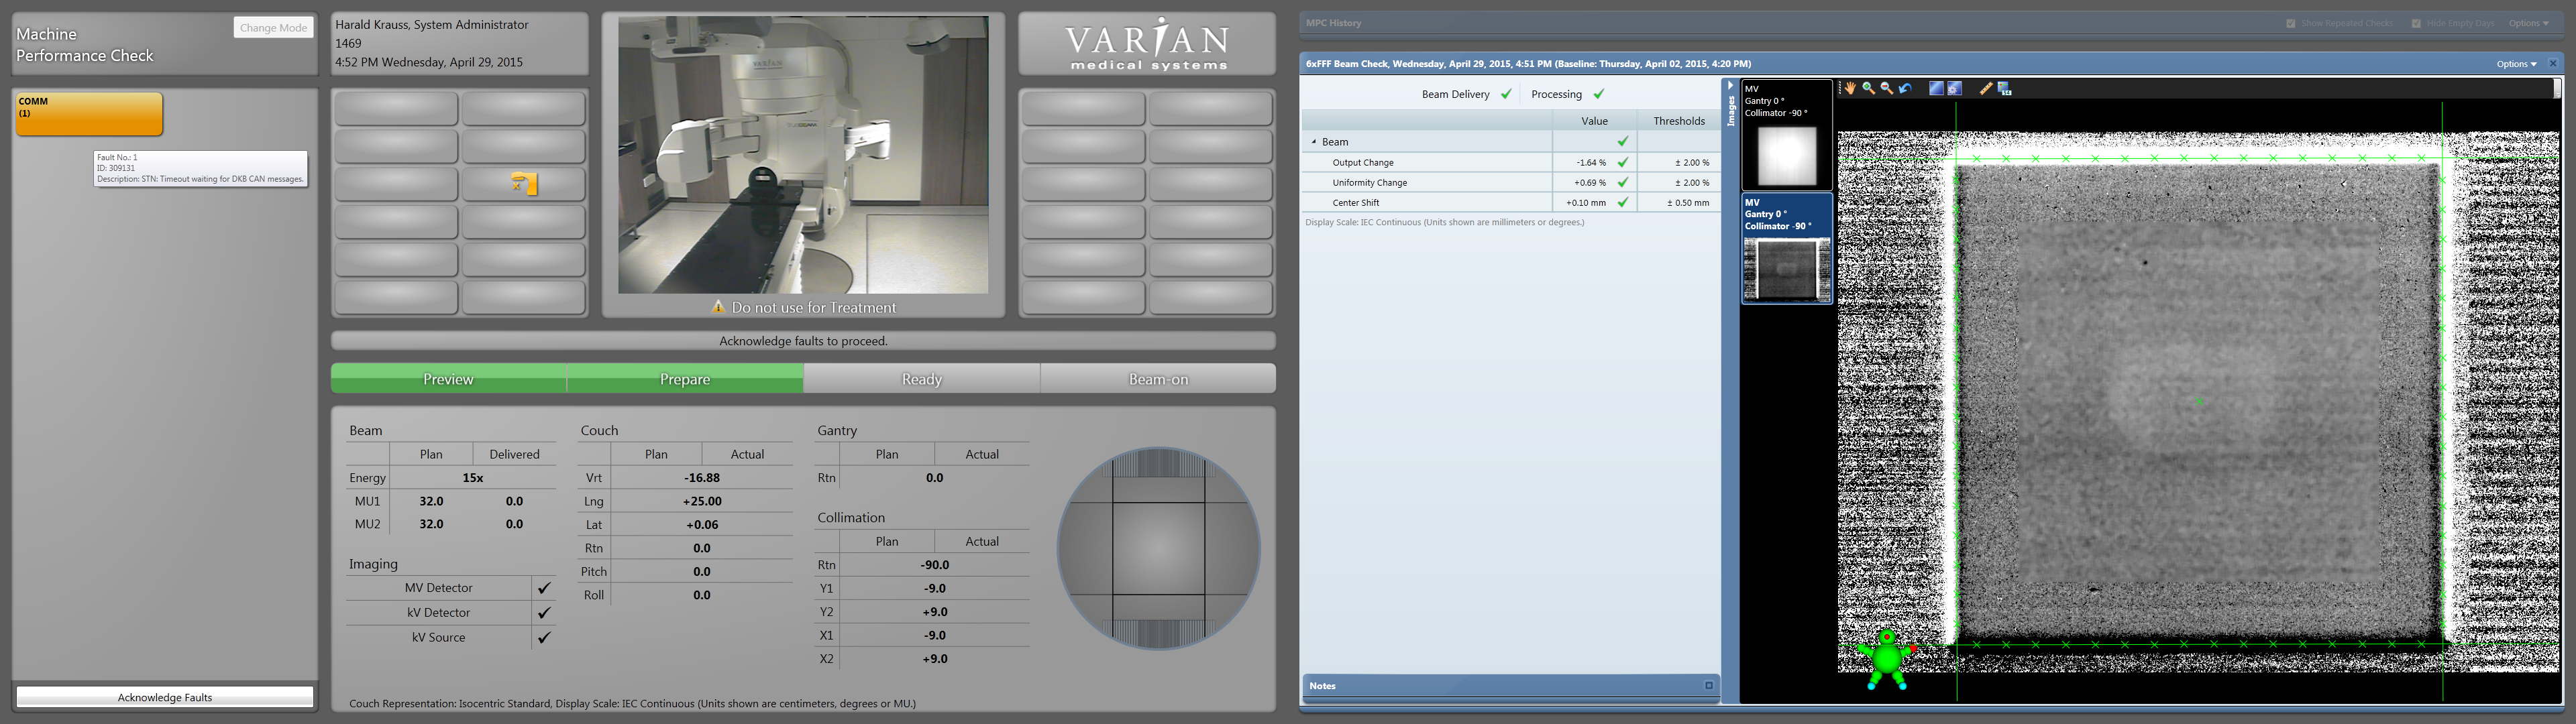Open Options dropdown in Beam Check header
This screenshot has width=2576, height=724.
[x=2516, y=64]
